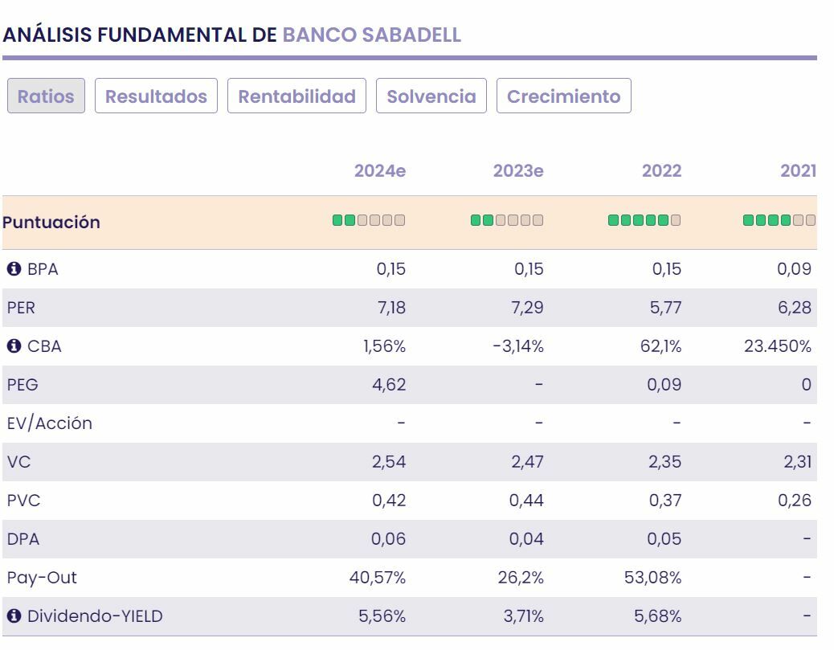Click the 2022 column header

pyautogui.click(x=661, y=170)
